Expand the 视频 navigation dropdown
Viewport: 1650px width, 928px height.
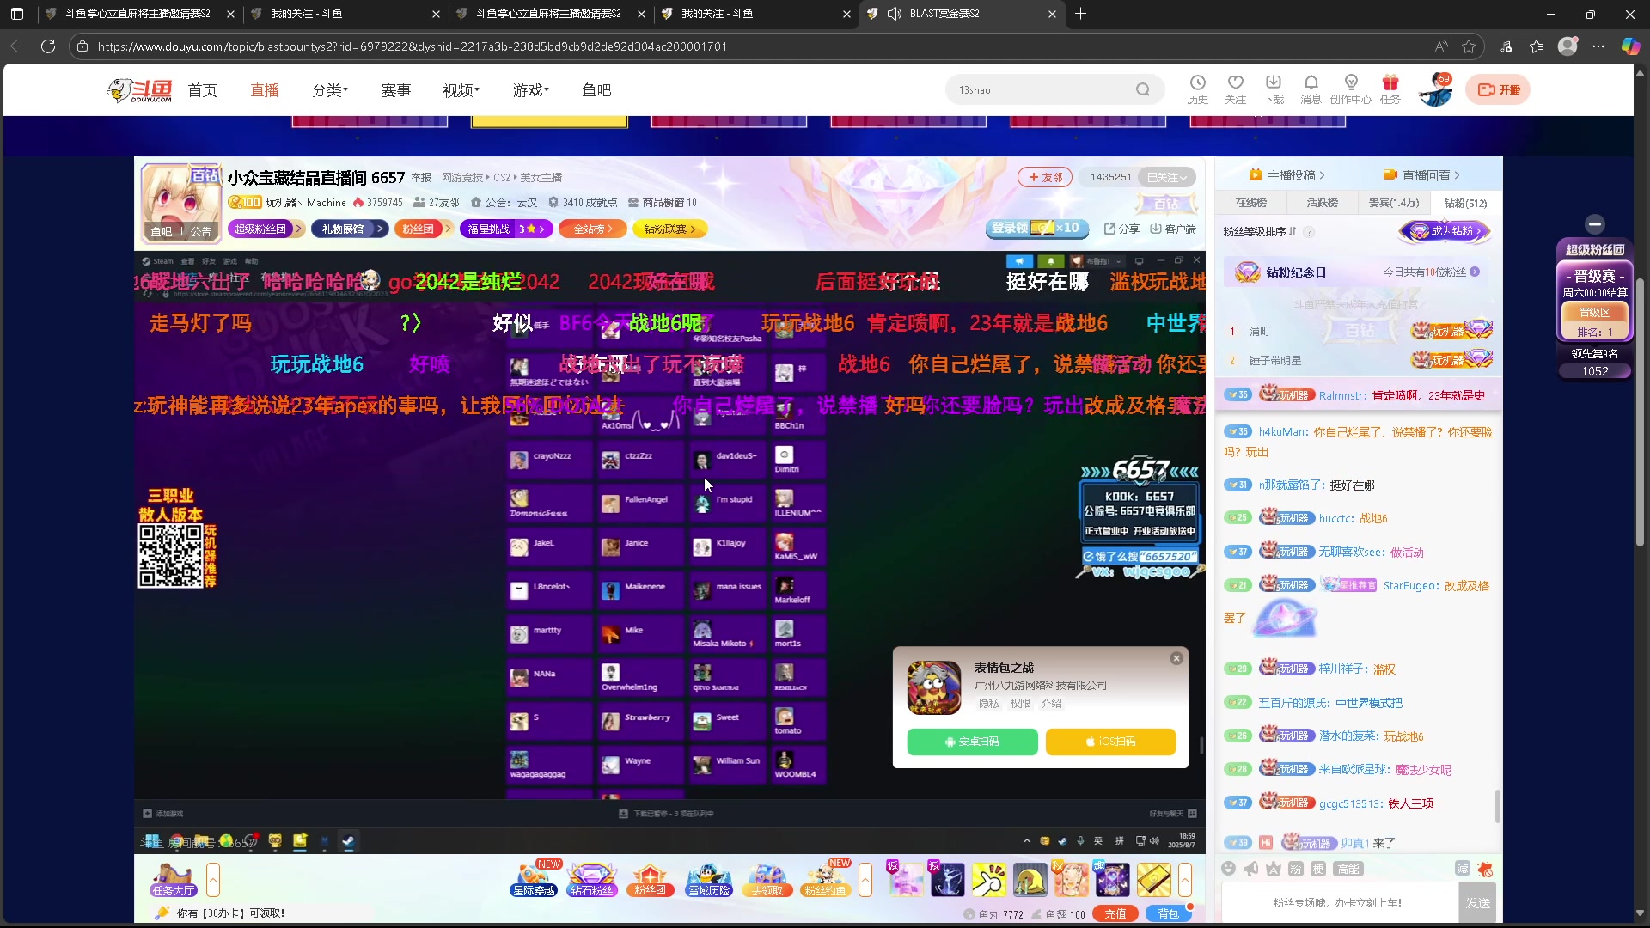pos(461,90)
